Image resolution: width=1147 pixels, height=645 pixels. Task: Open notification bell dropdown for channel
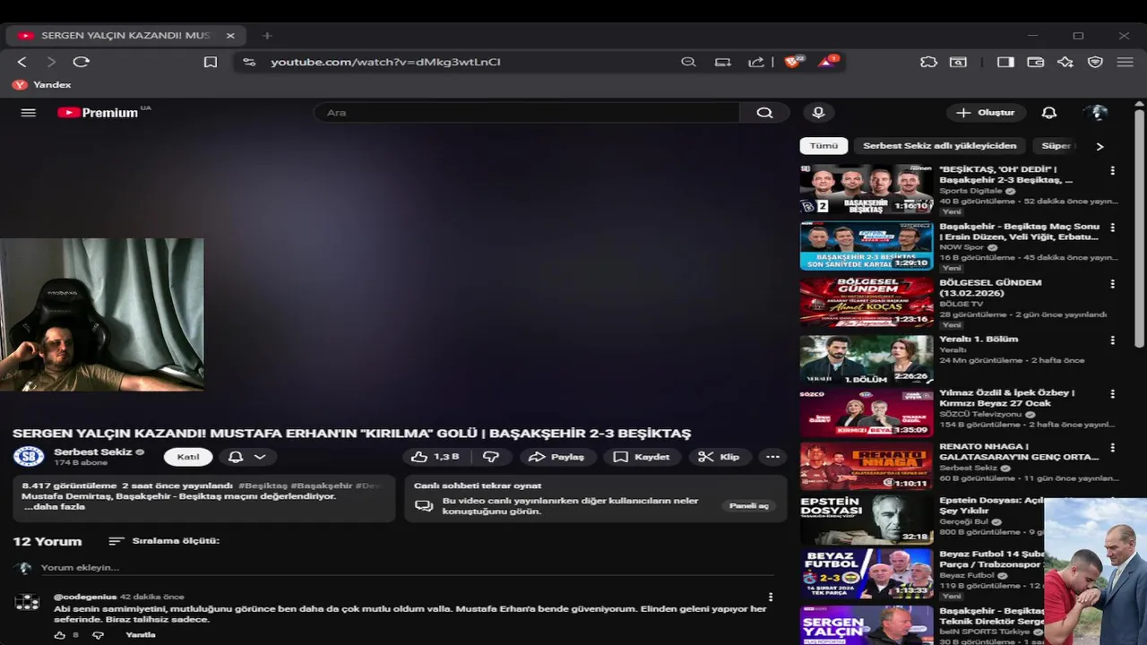[246, 457]
